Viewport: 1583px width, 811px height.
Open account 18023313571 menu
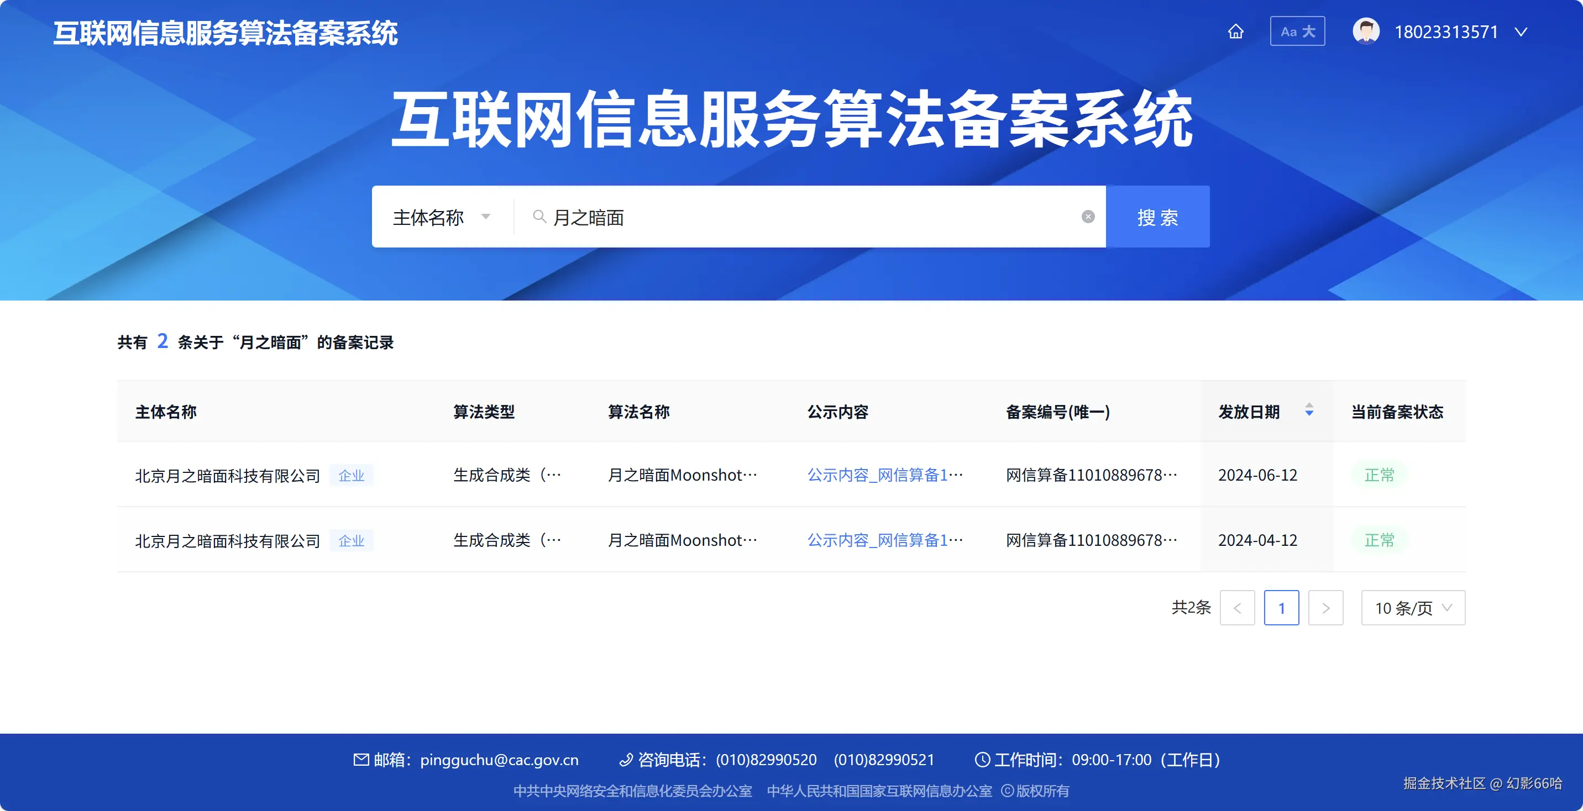coord(1446,32)
